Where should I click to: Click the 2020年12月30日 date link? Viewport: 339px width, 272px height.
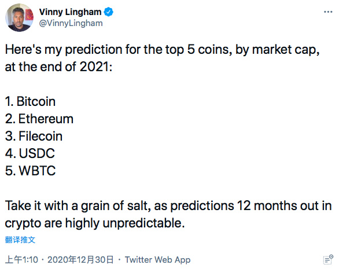tap(80, 260)
